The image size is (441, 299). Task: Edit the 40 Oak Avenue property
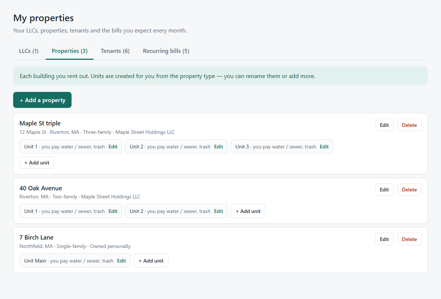click(x=384, y=190)
